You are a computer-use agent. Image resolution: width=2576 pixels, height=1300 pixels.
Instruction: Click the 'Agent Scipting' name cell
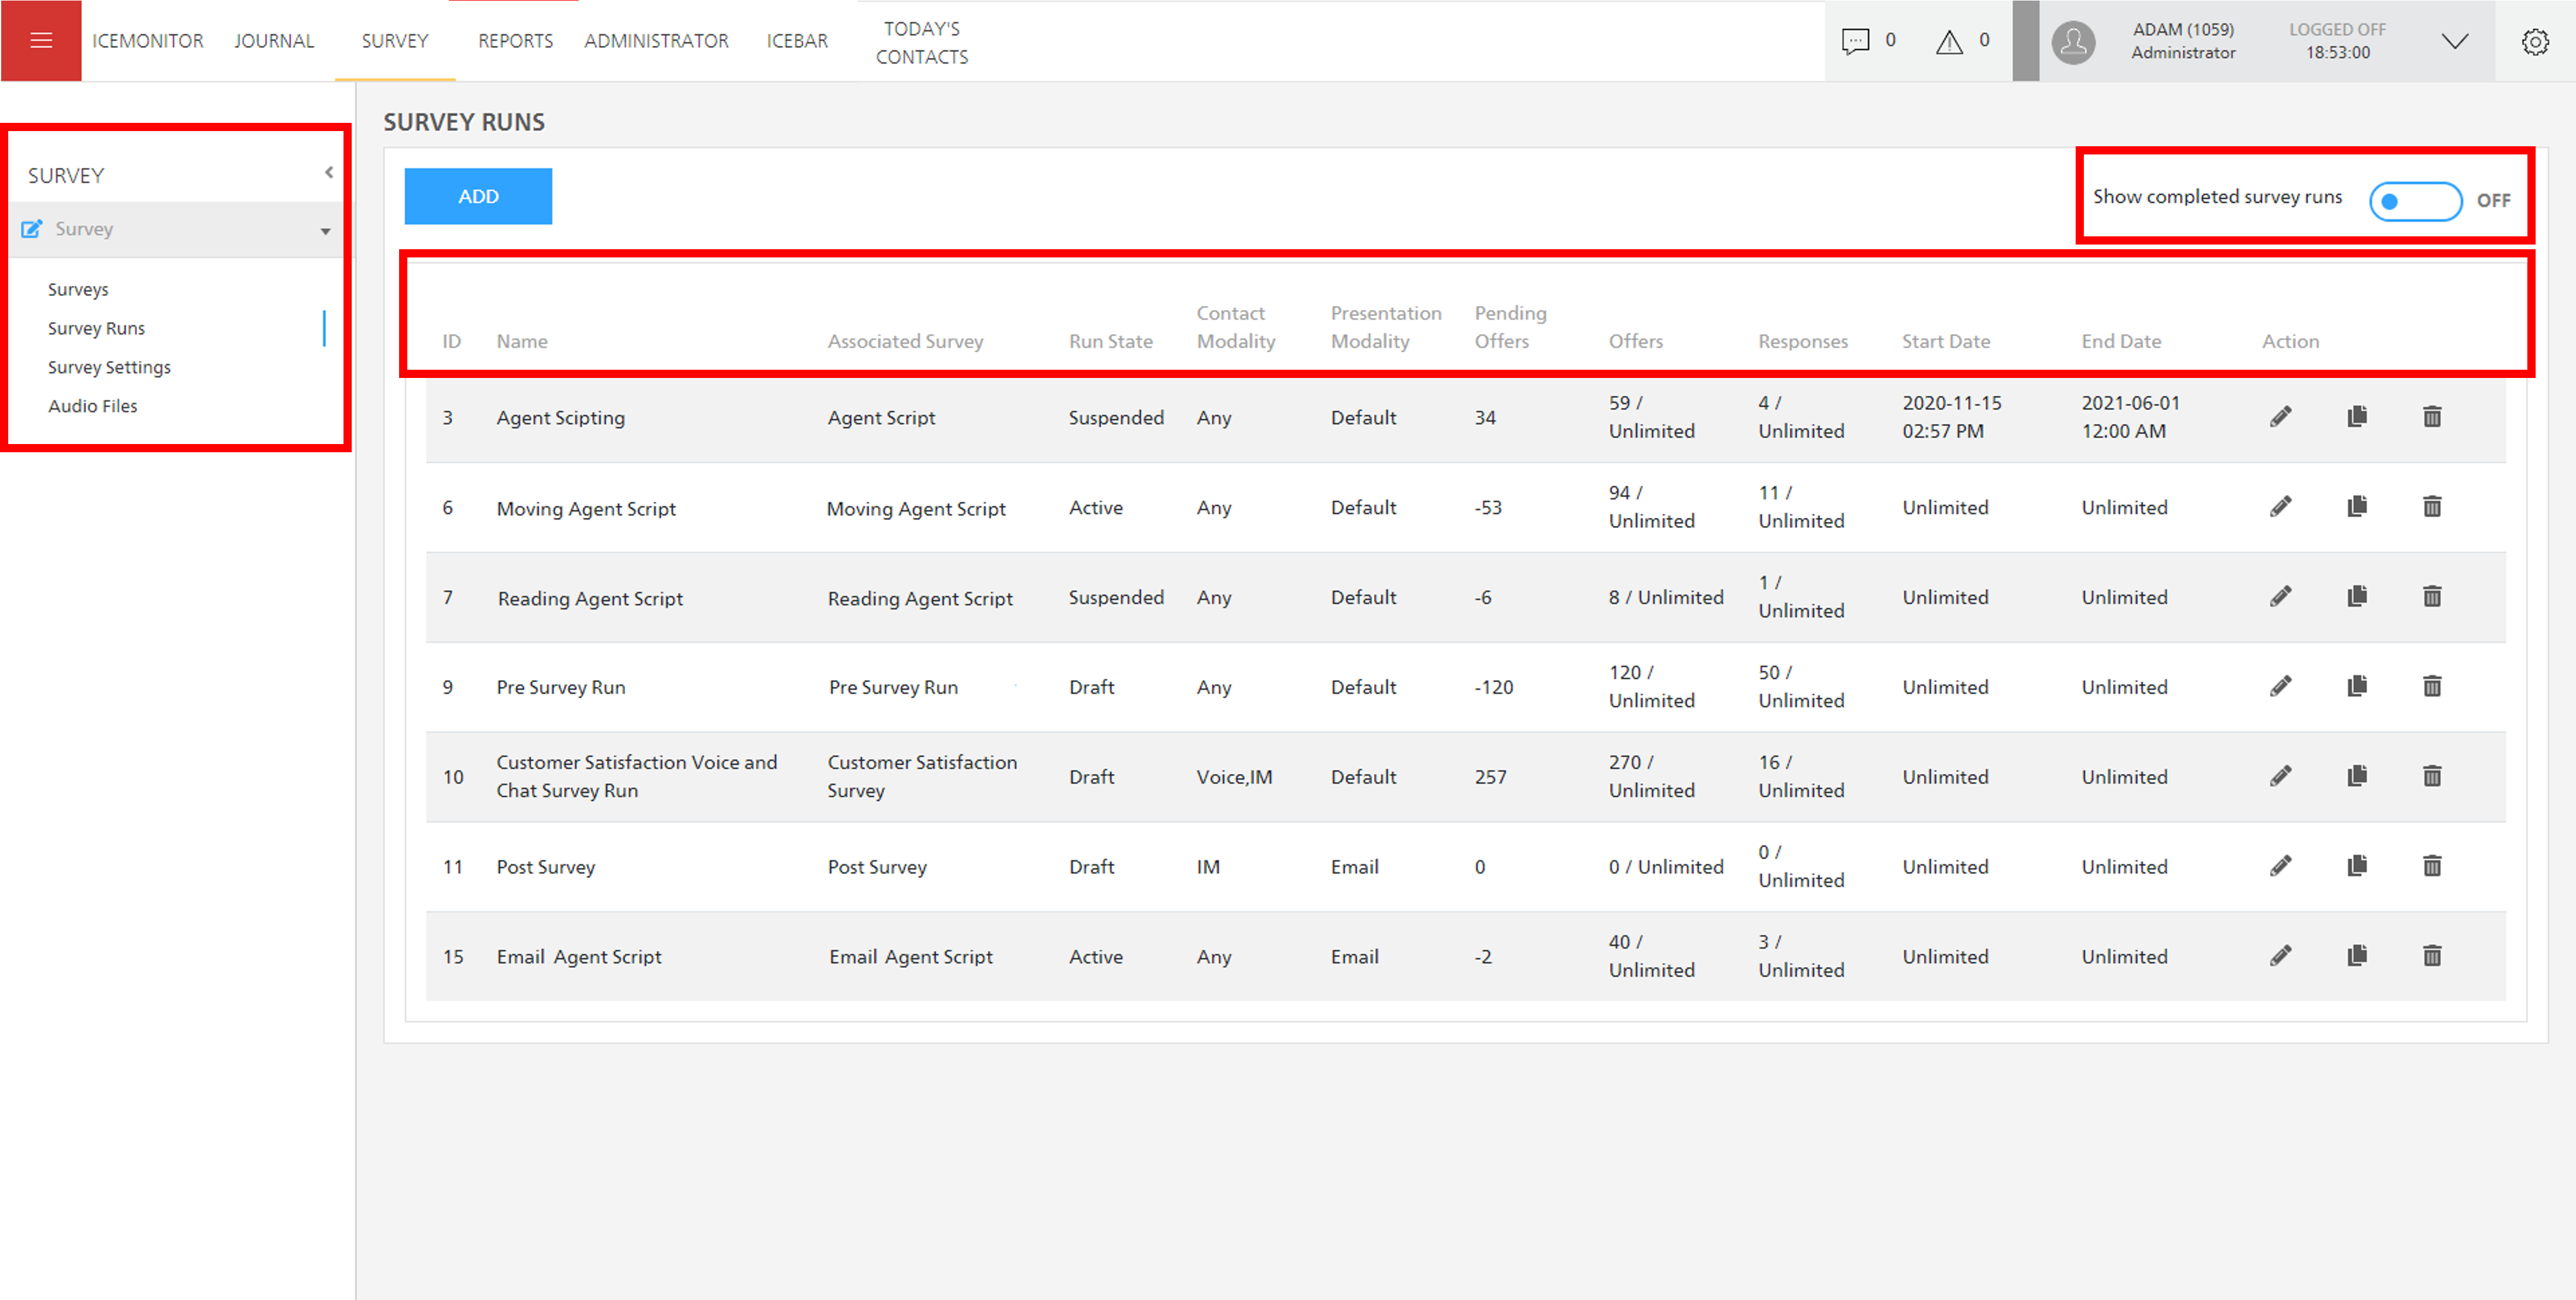tap(560, 418)
